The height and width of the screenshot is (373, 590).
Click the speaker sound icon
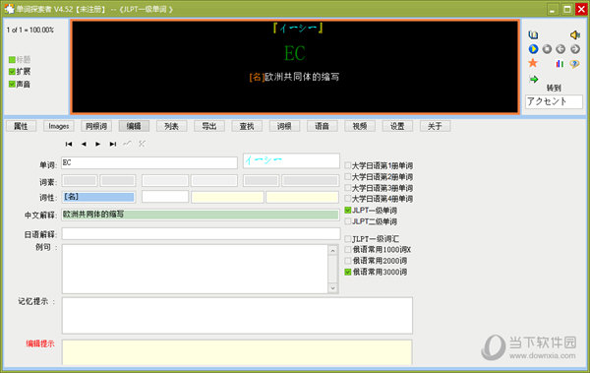574,35
